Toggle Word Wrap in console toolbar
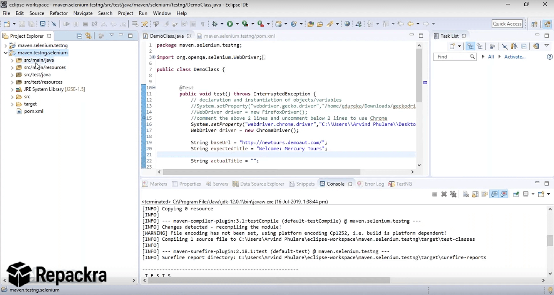554x295 pixels. tap(485, 194)
